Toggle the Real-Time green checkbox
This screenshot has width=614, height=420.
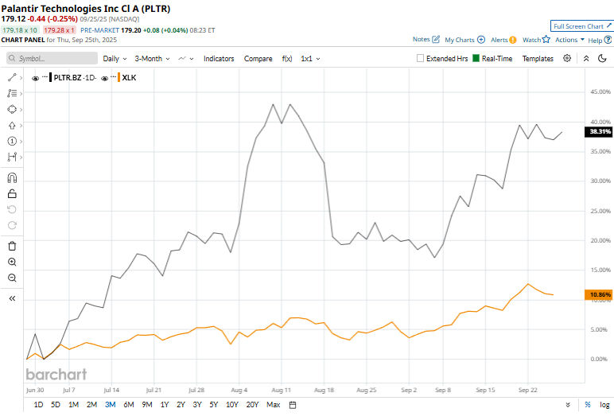tap(476, 58)
